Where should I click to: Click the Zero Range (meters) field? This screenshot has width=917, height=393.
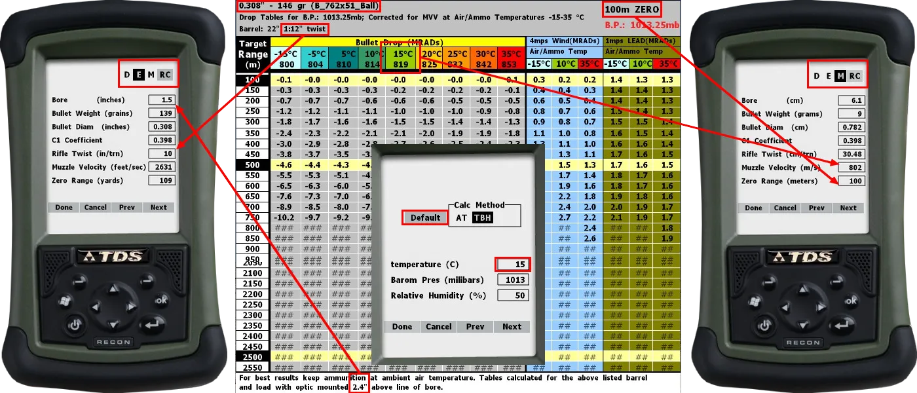[851, 181]
